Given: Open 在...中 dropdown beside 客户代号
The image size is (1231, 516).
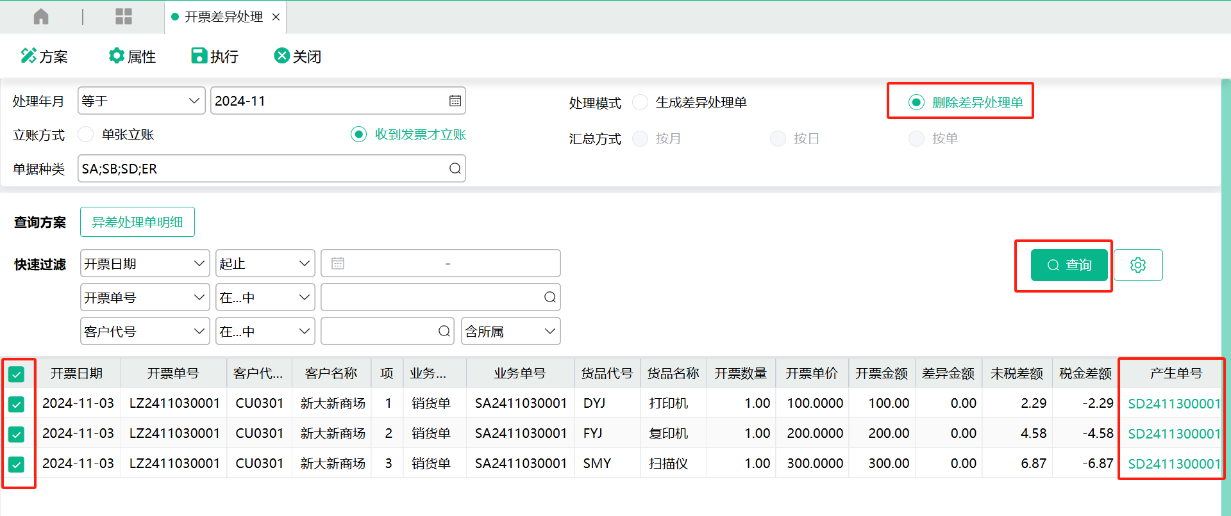Looking at the screenshot, I should 265,331.
